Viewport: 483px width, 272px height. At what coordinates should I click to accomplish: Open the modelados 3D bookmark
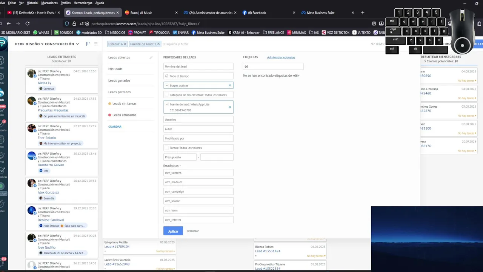tap(89, 32)
